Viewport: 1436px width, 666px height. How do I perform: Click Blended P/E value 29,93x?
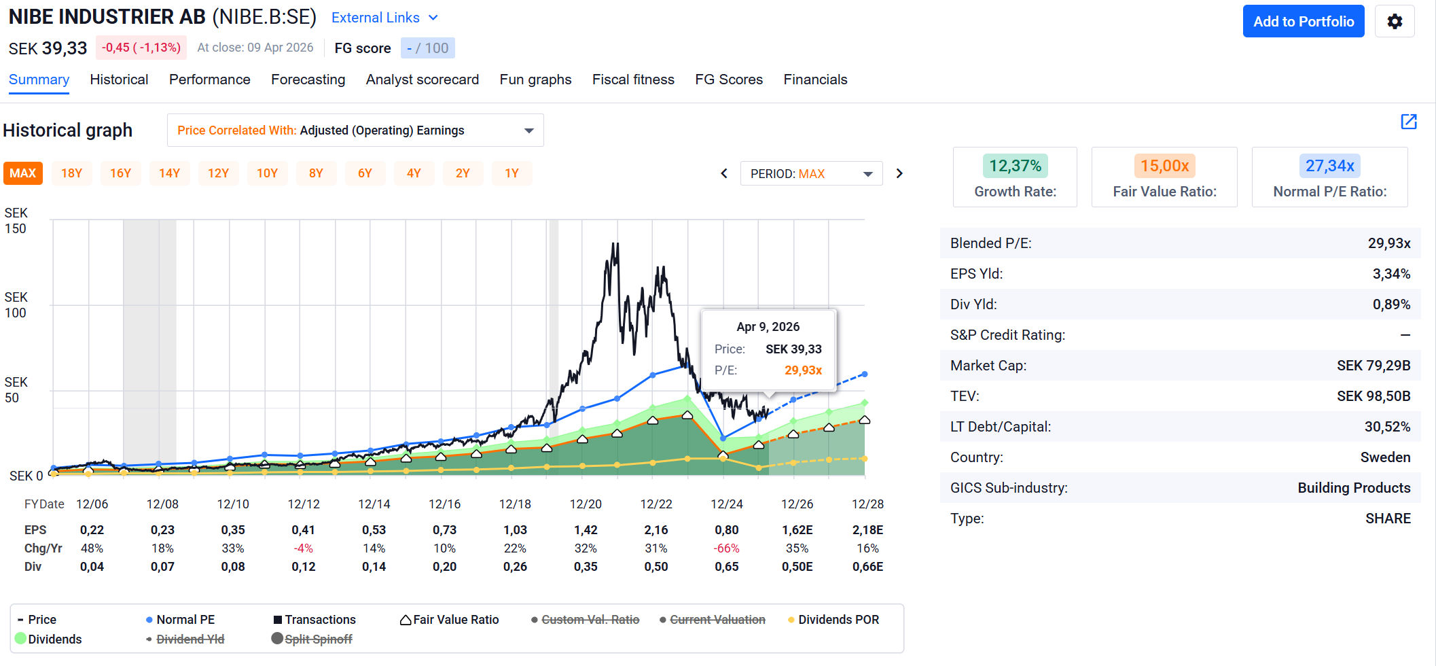[x=1389, y=243]
